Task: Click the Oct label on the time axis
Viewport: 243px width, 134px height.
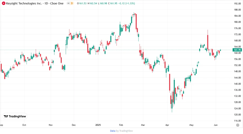Action: pyautogui.click(x=24, y=125)
